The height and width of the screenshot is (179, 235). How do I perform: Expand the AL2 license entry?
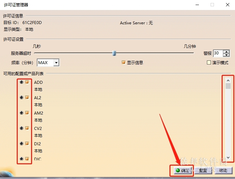[x=22, y=98]
